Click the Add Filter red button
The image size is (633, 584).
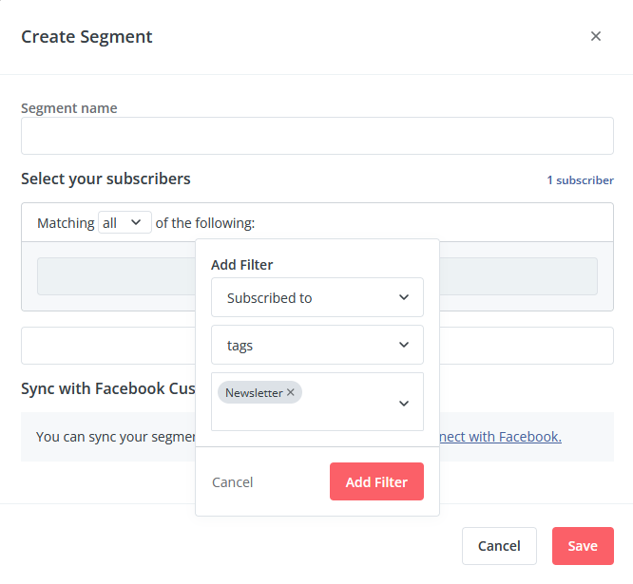376,481
